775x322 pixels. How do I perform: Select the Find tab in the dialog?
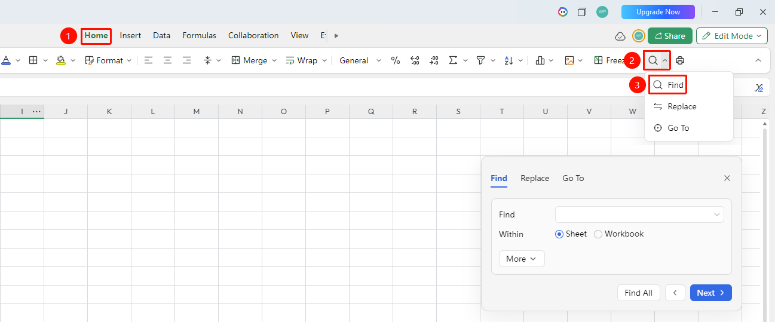coord(499,178)
